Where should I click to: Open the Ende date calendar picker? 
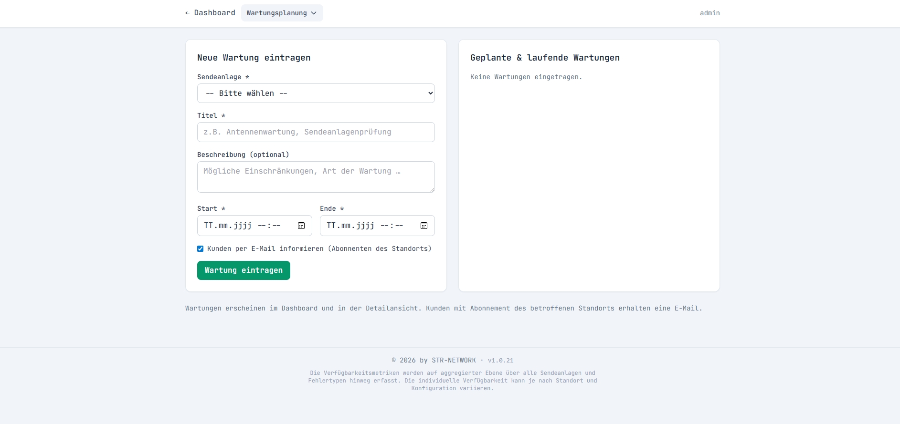click(x=424, y=226)
